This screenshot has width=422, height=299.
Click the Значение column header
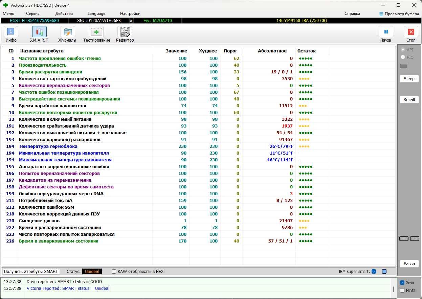[176, 51]
